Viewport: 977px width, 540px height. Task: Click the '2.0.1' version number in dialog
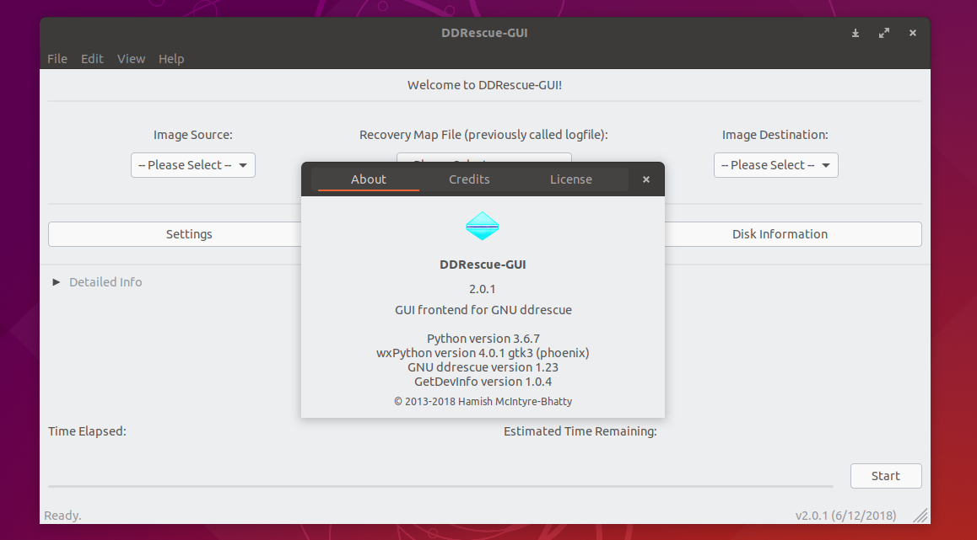coord(483,289)
